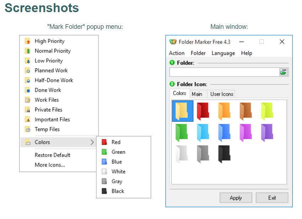This screenshot has width=302, height=219.
Task: Select the purple folder color
Action: [267, 132]
